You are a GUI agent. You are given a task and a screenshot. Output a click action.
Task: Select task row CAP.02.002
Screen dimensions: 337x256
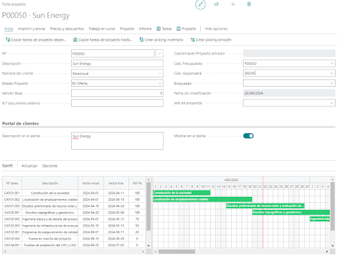point(74,219)
